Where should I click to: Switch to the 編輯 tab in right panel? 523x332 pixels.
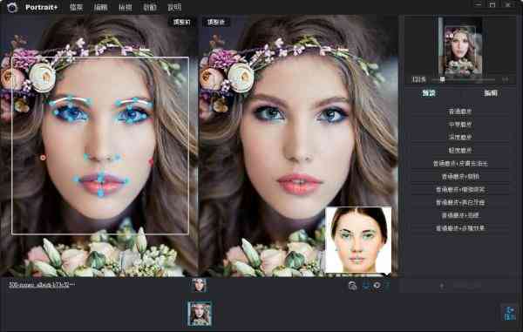[x=490, y=93]
